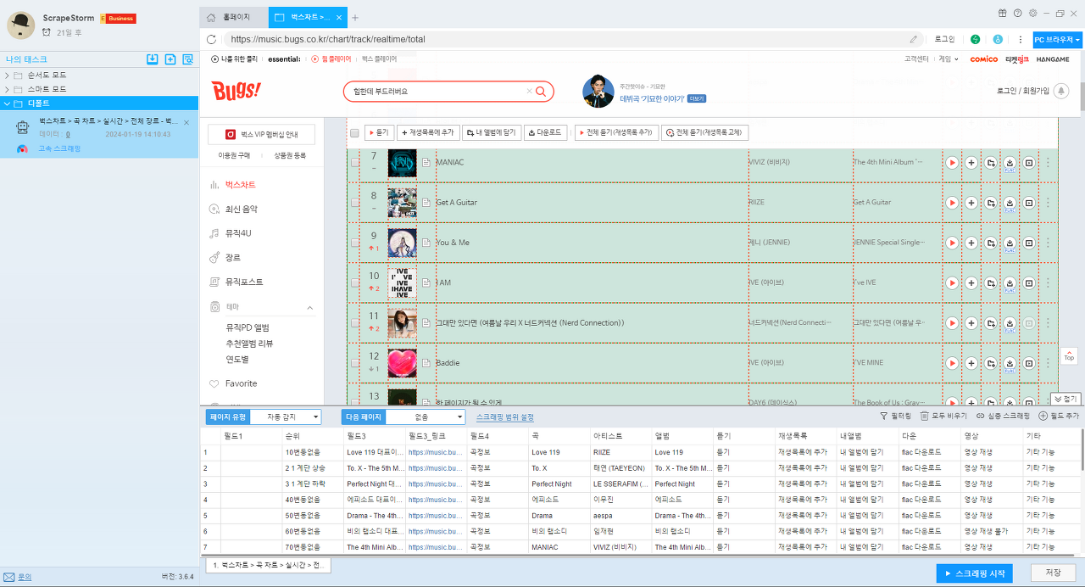1085x587 pixels.
Task: Open Baddie video play icon
Action: (x=1029, y=363)
